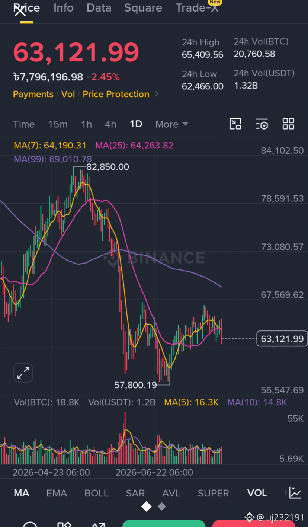308x527 pixels.
Task: Tap the 24h High value 65,409.56
Action: (202, 55)
